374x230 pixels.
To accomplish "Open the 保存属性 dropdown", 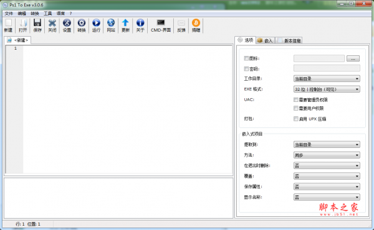I will point(327,186).
